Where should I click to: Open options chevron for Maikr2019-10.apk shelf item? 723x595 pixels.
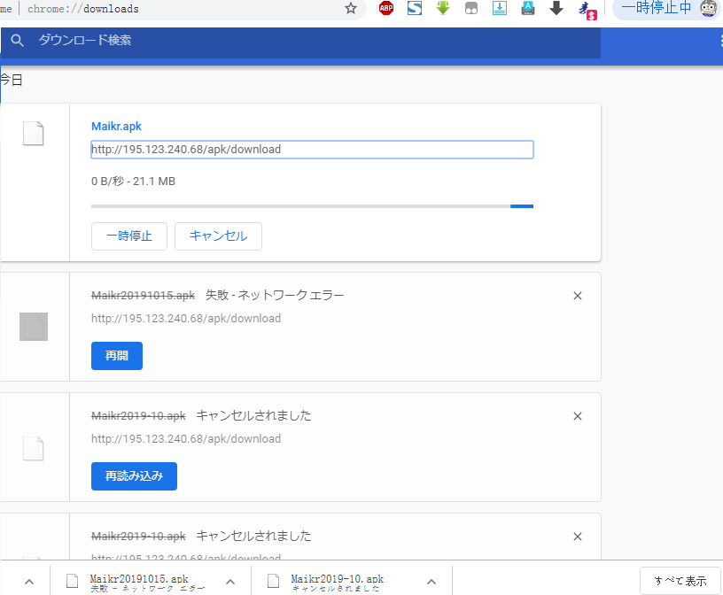[431, 582]
